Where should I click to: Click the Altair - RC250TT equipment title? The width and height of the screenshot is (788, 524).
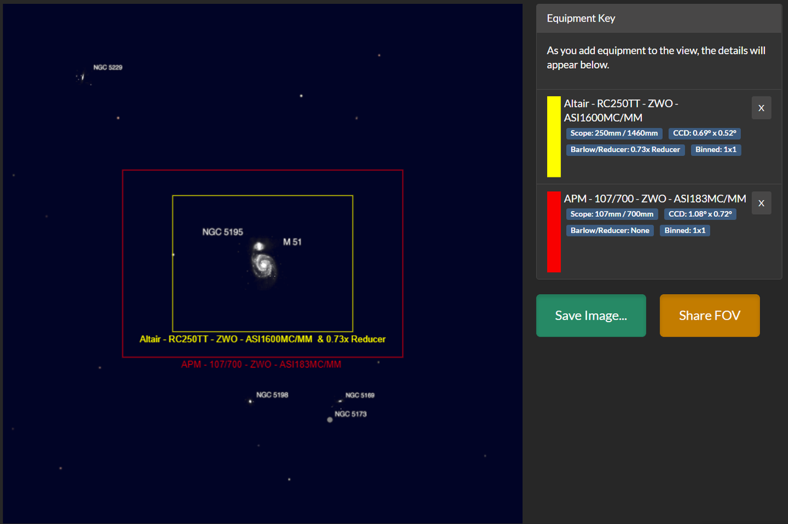tap(621, 110)
